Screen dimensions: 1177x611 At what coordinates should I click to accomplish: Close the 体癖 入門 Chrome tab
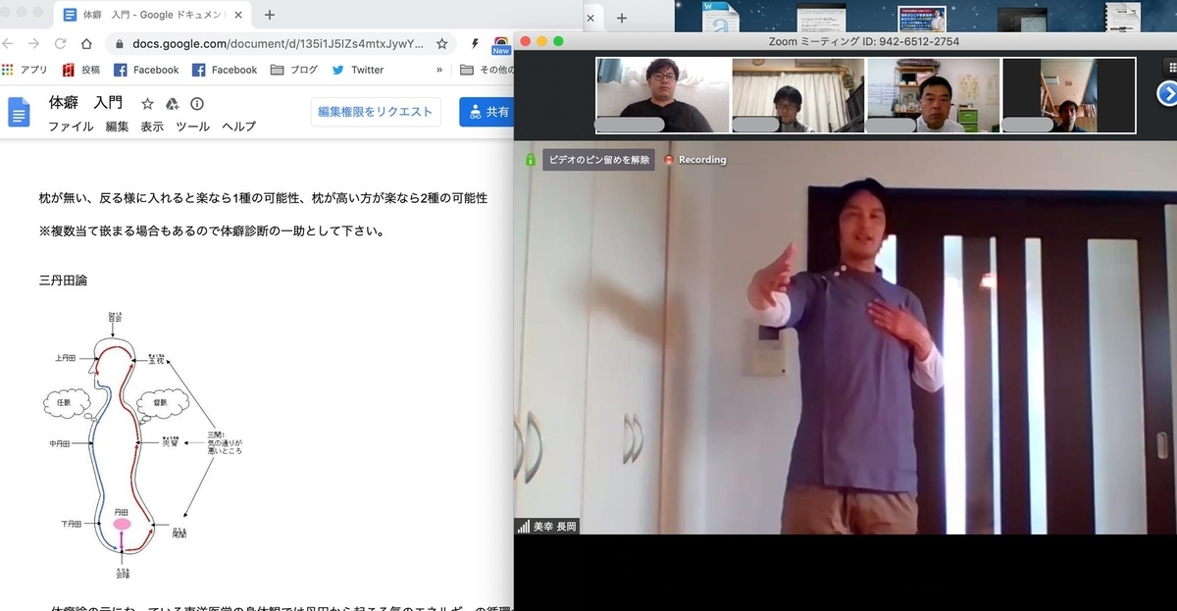click(x=238, y=15)
